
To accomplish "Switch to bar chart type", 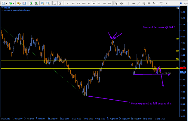I will pyautogui.click(x=36, y=3).
